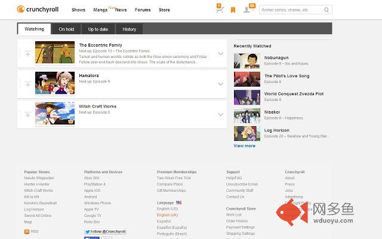The height and width of the screenshot is (239, 382).
Task: Open the Payment Settings link
Action: [240, 227]
